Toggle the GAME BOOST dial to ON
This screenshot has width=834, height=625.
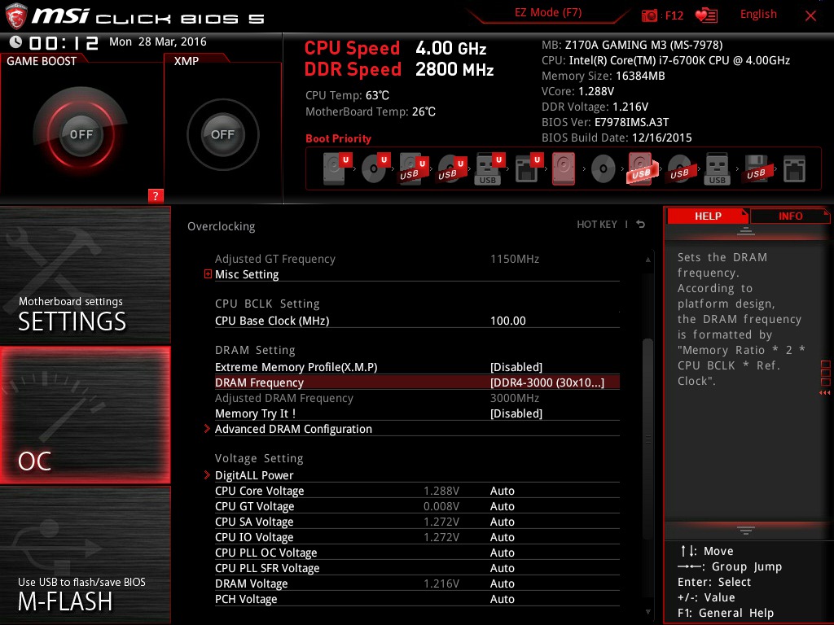coord(81,136)
